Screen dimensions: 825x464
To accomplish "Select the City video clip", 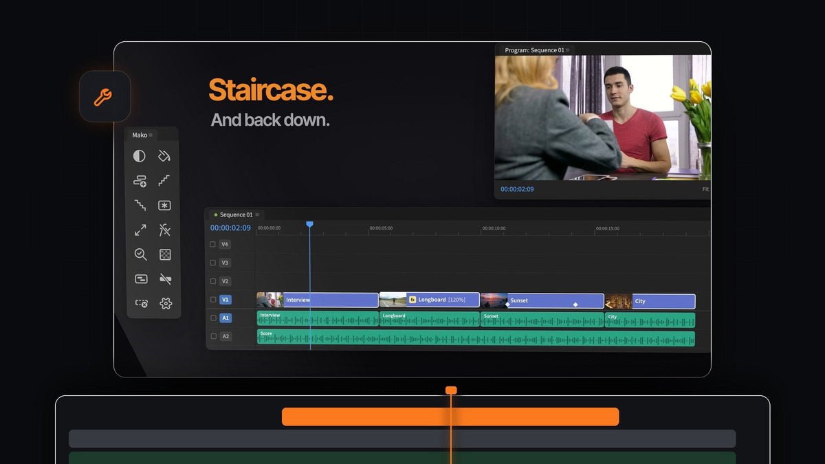I will (x=650, y=301).
